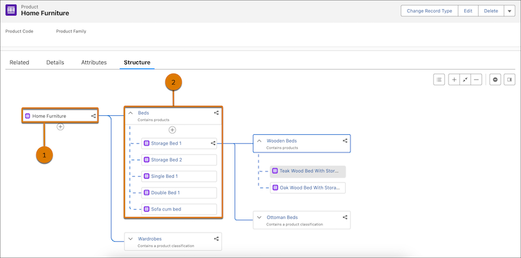The height and width of the screenshot is (258, 521).
Task: Click the round dark circle toolbar icon
Action: (x=495, y=79)
